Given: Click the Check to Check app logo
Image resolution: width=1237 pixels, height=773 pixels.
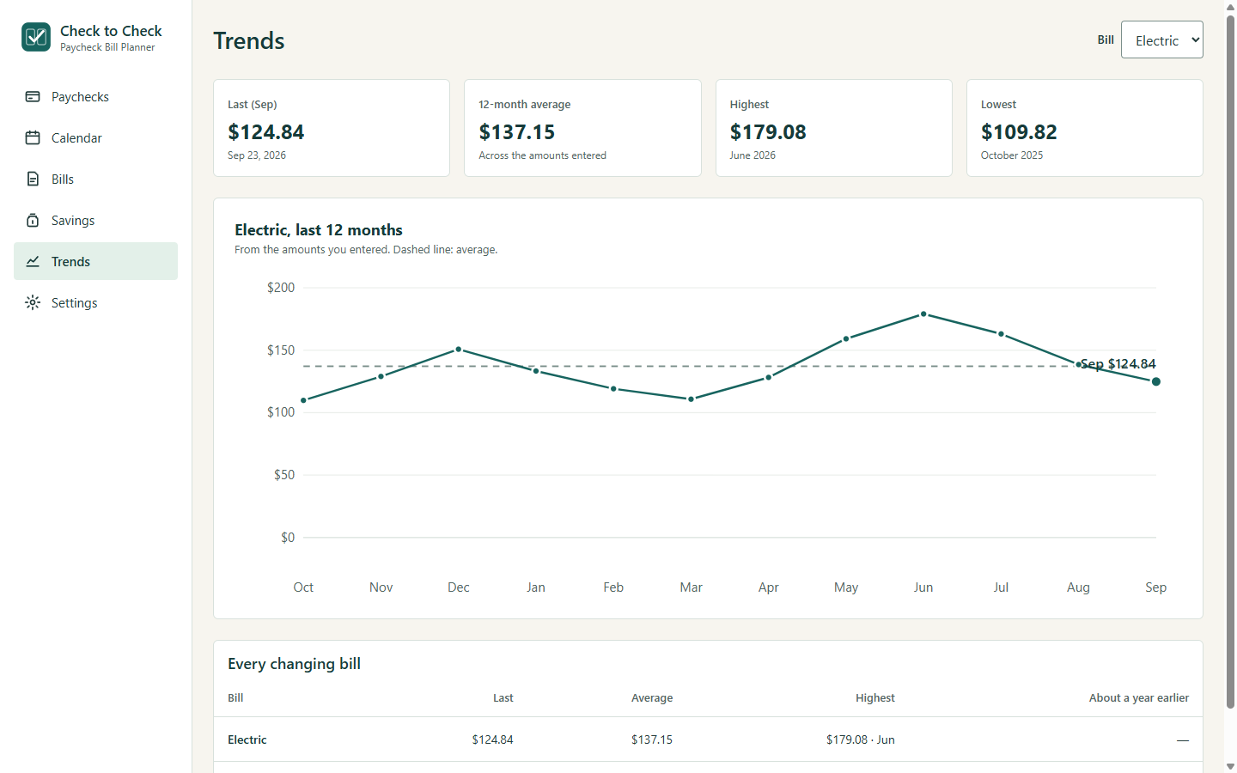Looking at the screenshot, I should point(36,37).
